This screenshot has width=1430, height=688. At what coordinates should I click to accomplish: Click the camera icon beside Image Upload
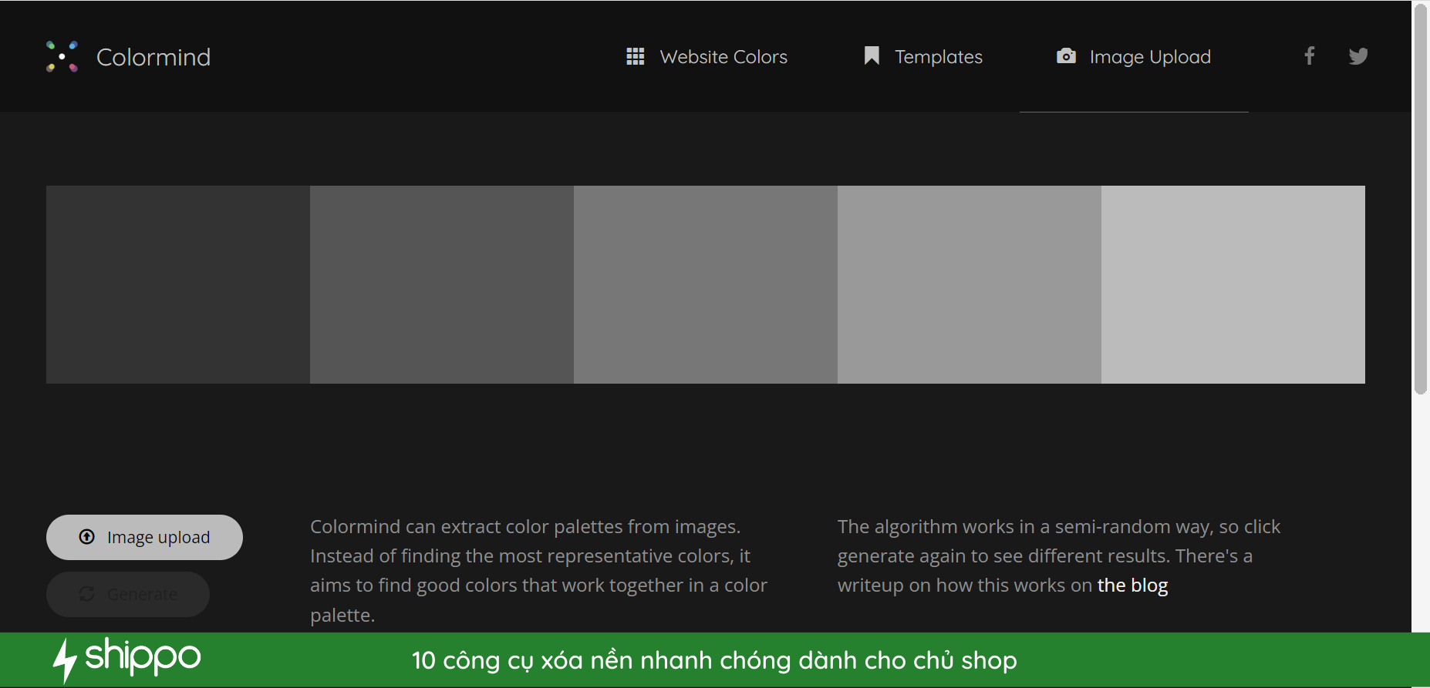1066,55
